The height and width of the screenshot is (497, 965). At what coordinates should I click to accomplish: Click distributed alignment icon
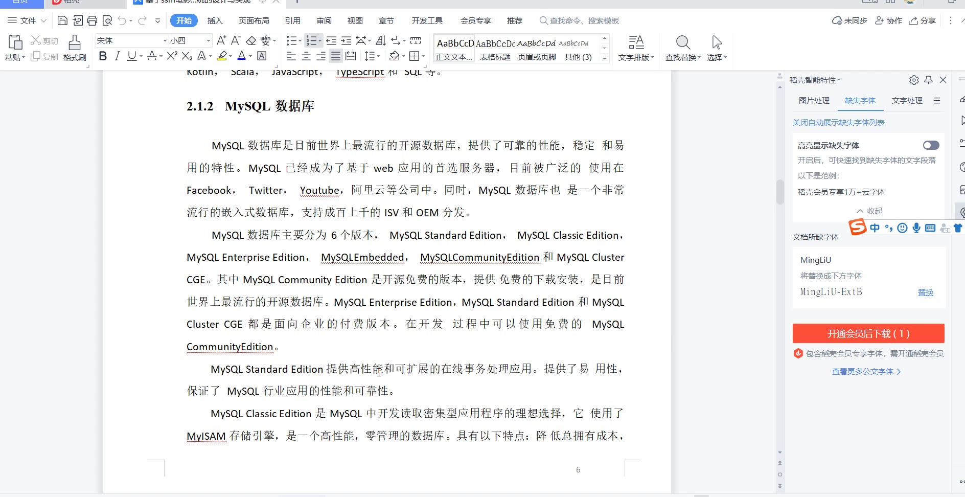(x=351, y=56)
